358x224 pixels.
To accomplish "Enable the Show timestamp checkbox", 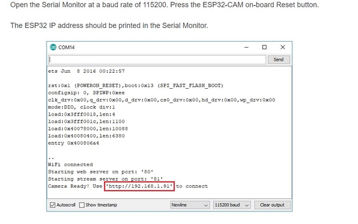I will point(82,205).
